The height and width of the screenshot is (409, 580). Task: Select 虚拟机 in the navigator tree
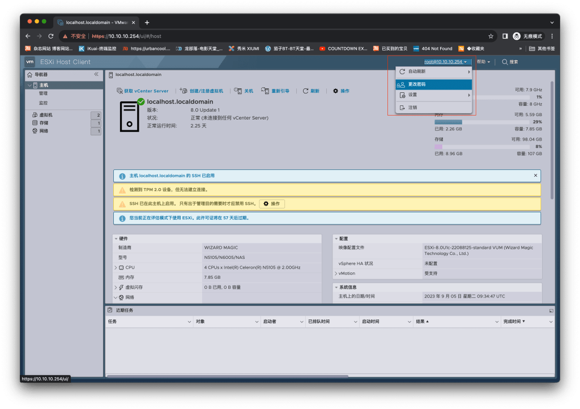pos(46,115)
